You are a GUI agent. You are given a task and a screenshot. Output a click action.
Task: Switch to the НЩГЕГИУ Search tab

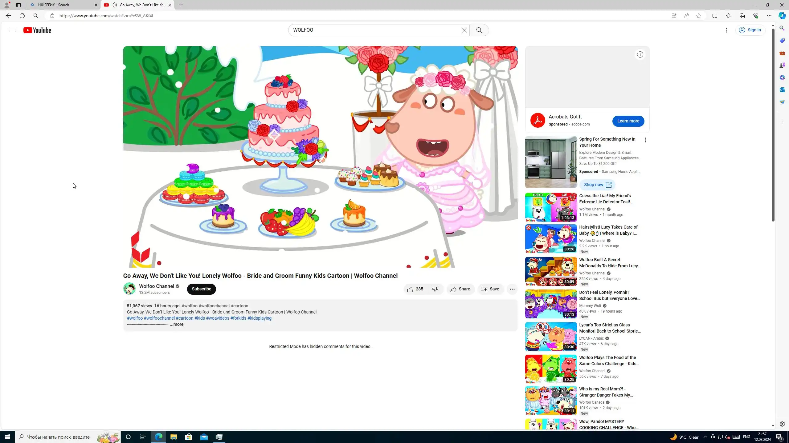point(63,5)
